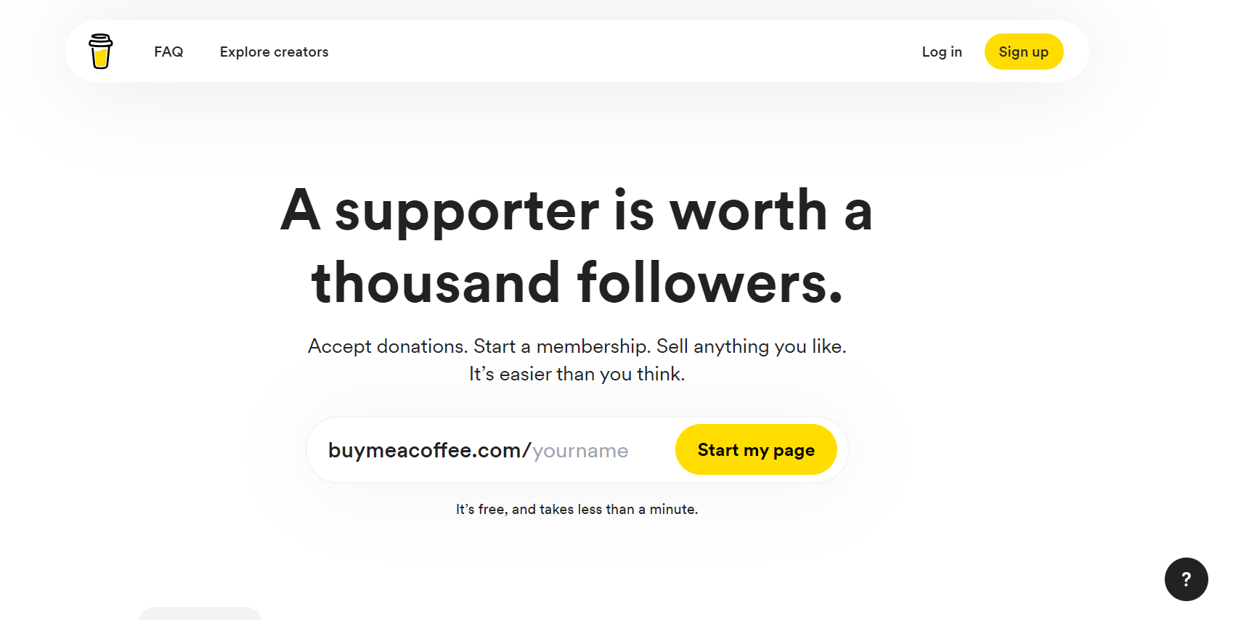
Task: Click inside the username field after the slash
Action: (579, 449)
